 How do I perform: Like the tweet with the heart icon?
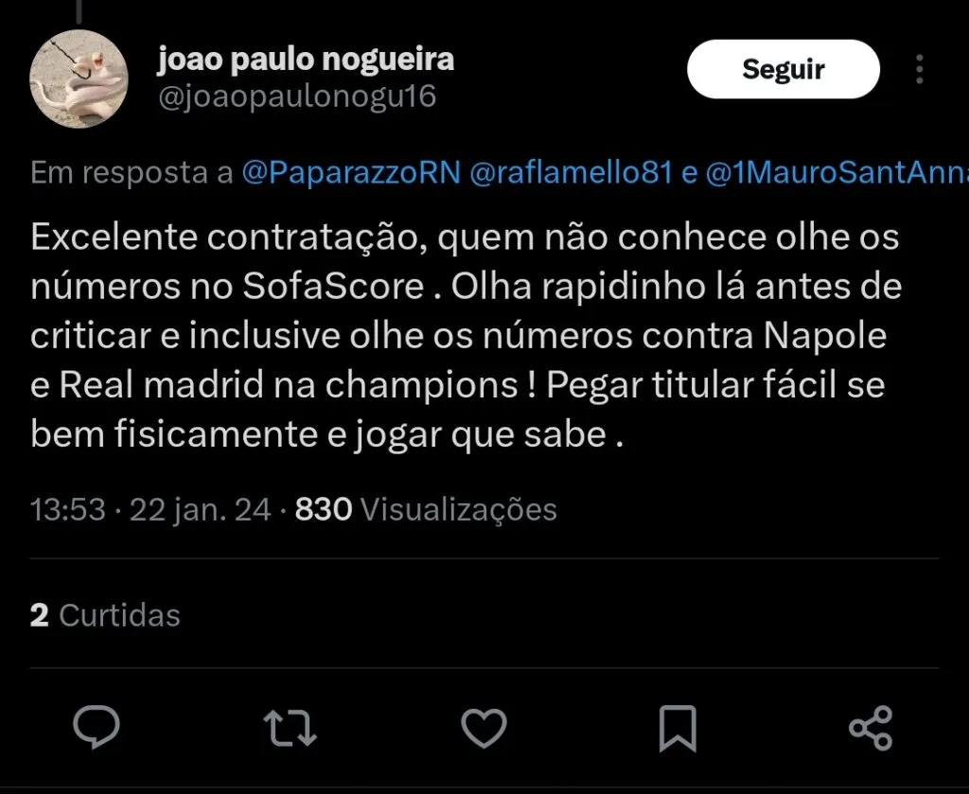point(484,729)
